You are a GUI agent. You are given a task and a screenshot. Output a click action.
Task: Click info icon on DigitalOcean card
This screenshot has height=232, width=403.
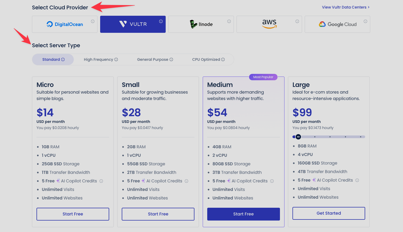coord(93,21)
